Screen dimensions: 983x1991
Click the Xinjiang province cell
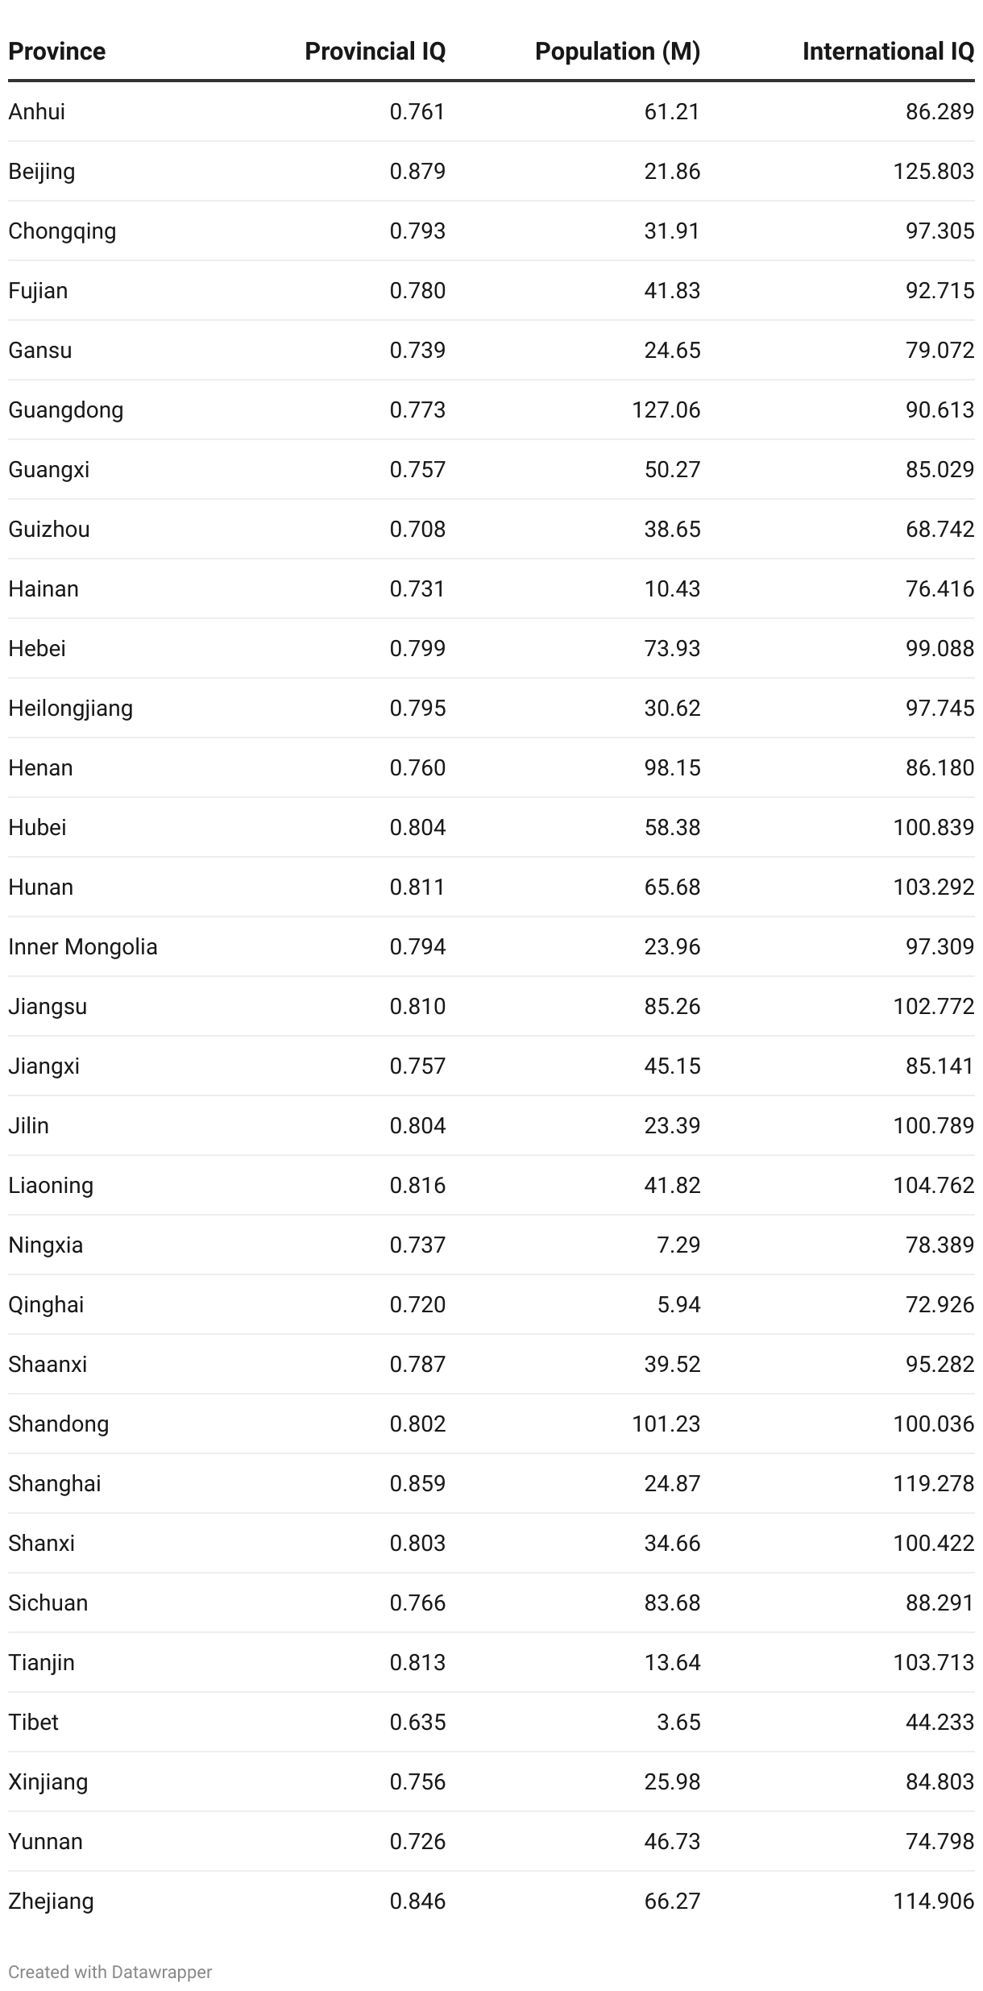(x=48, y=1782)
